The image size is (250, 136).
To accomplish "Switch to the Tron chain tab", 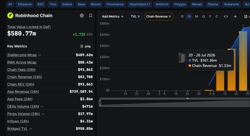I will click(x=53, y=4).
